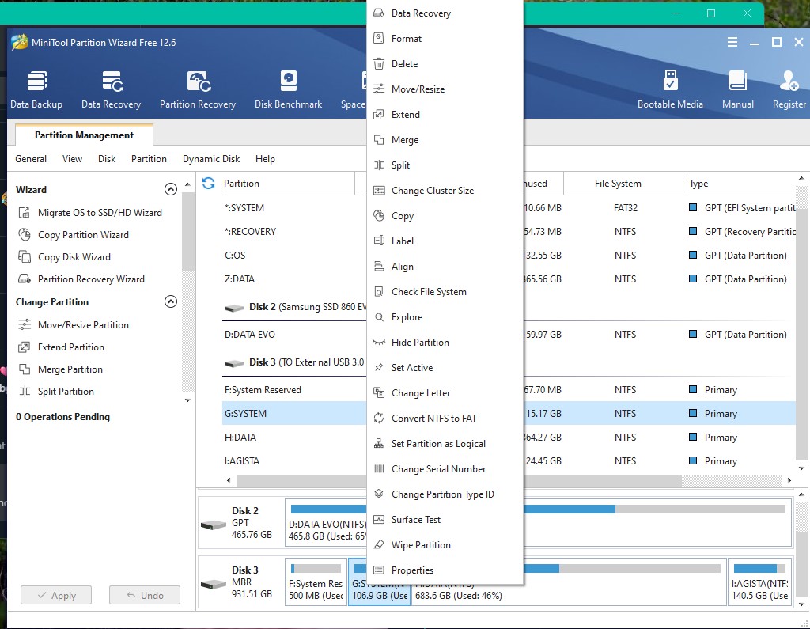Choose Move/Resize in context menu
The width and height of the screenshot is (810, 629).
pyautogui.click(x=445, y=89)
